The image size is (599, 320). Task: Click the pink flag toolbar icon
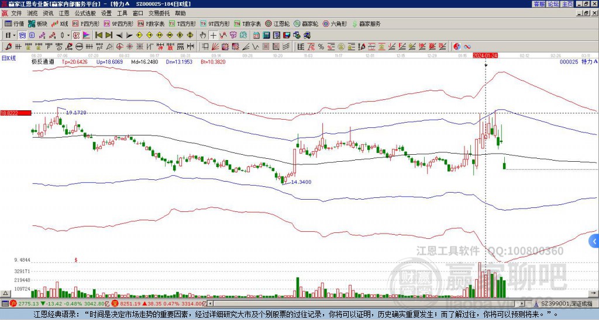pyautogui.click(x=87, y=35)
